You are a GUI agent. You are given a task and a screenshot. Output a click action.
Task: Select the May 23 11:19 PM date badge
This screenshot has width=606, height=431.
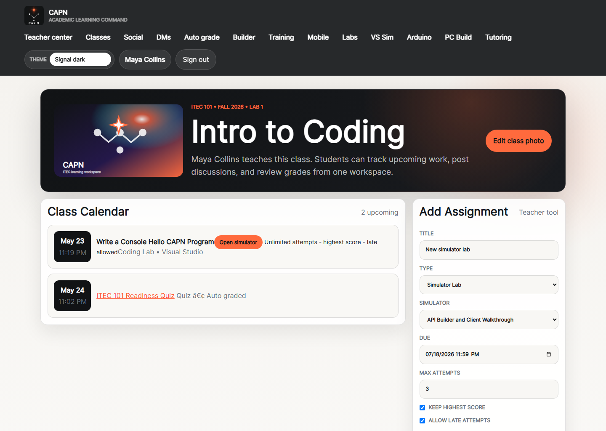(72, 247)
